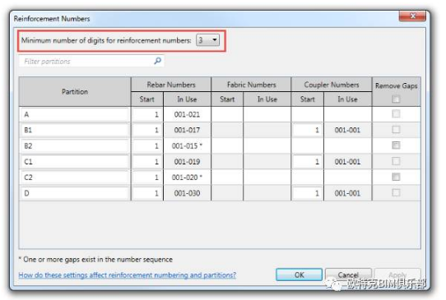Click the Fabric Numbers column header
Image resolution: width=446 pixels, height=300 pixels.
point(251,85)
